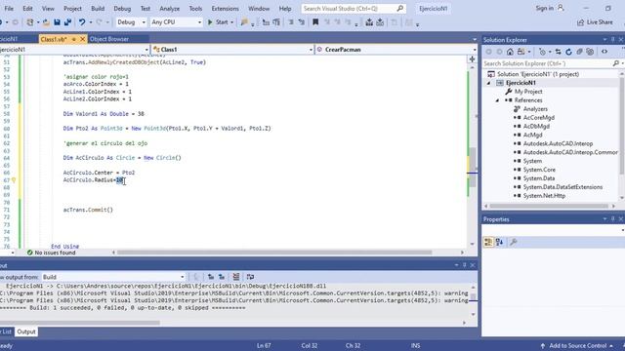Pin the Class1.vb tab
The width and height of the screenshot is (625, 351).
[74, 39]
